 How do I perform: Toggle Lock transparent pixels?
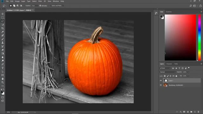[x=165, y=76]
